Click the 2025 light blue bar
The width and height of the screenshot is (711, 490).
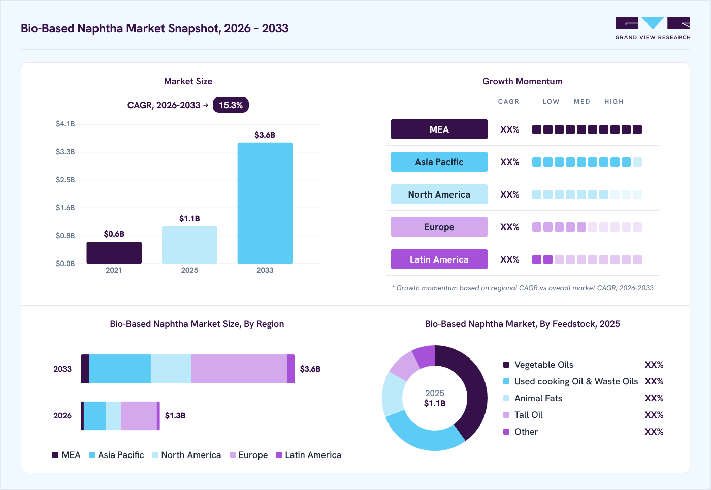pos(189,245)
